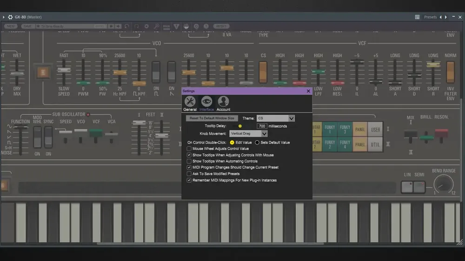Click the preset name field
This screenshot has height=261, width=465.
click(71, 26)
